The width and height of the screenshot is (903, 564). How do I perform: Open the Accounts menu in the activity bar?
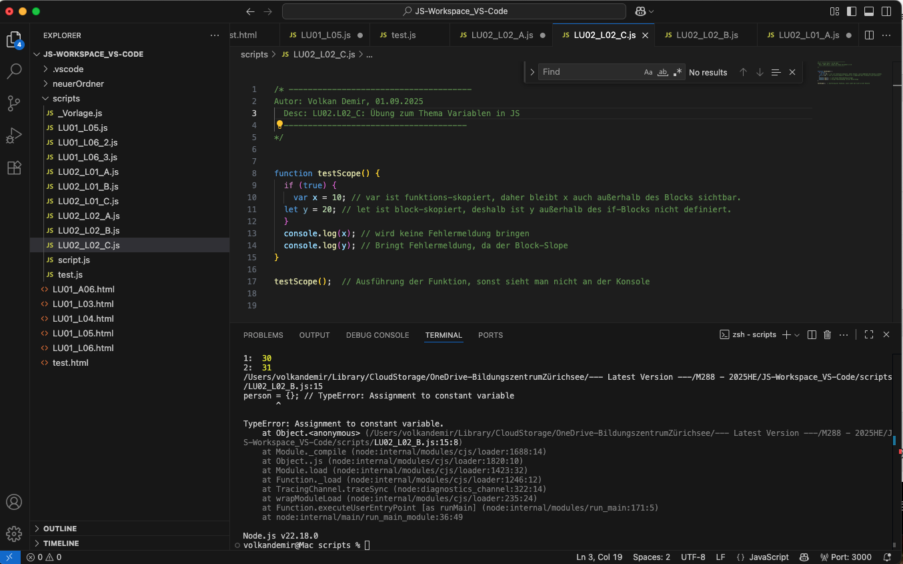pyautogui.click(x=14, y=502)
